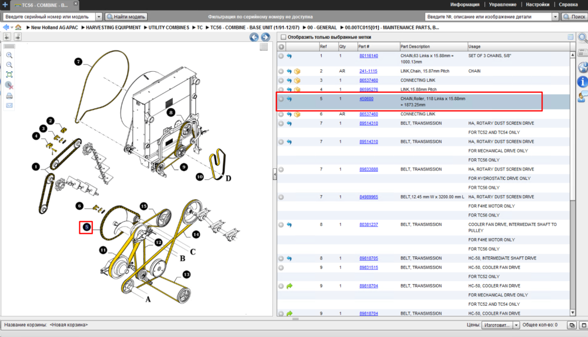Click the green arrow icon for part 89818704 (MECHANICAL DRIVE)
588x337 pixels.
pyautogui.click(x=289, y=286)
